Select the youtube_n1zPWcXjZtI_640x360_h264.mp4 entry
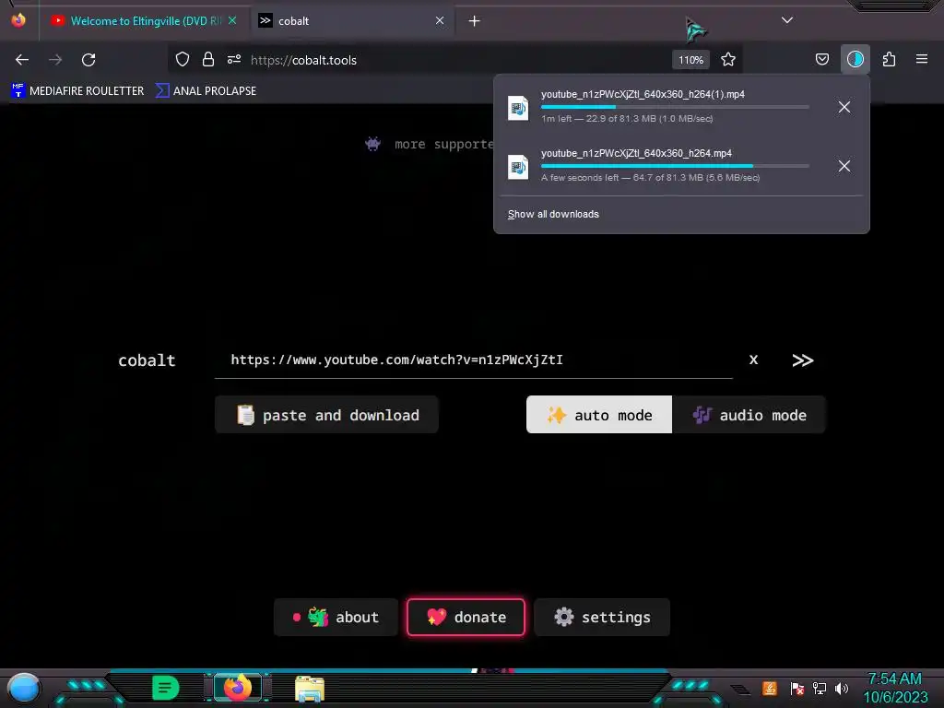Viewport: 944px width, 708px height. coord(681,166)
